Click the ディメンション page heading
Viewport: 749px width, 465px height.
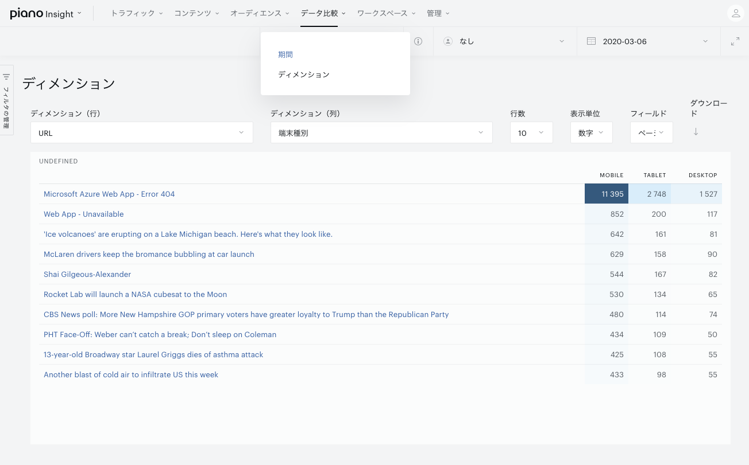tap(69, 84)
